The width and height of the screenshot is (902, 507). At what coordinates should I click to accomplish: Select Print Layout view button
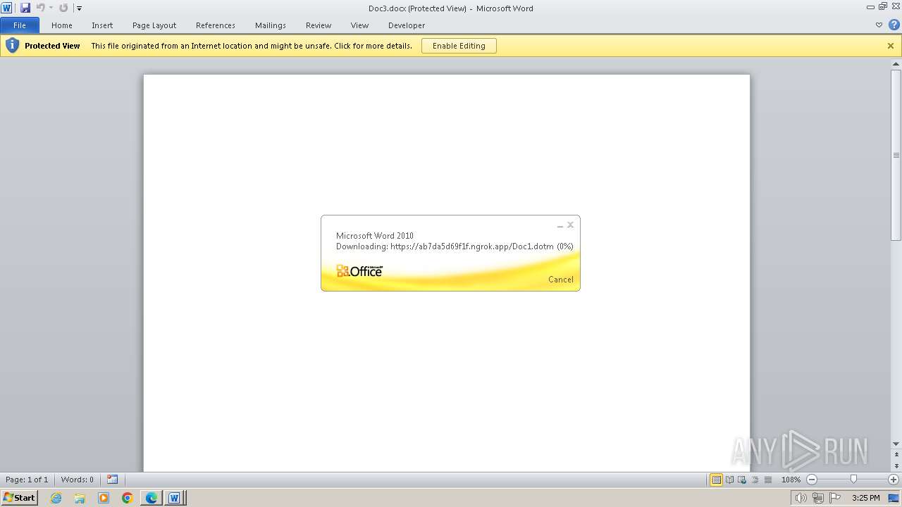pyautogui.click(x=716, y=480)
